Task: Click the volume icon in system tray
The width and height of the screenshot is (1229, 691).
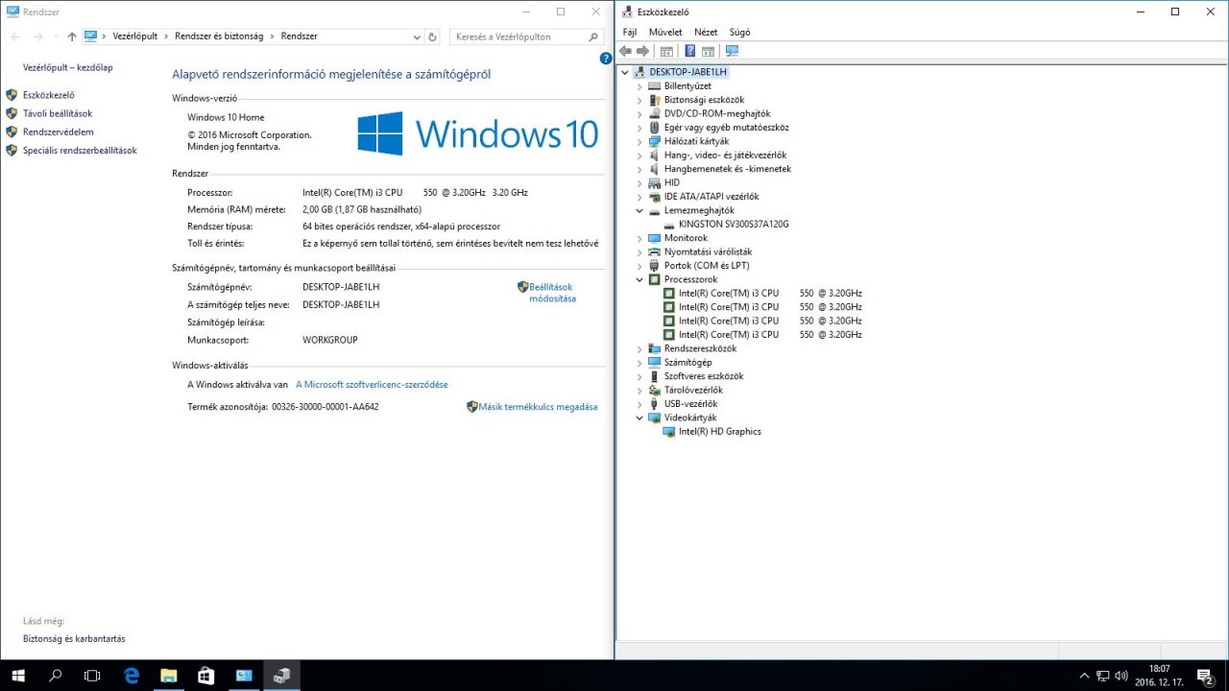Action: (x=1122, y=676)
